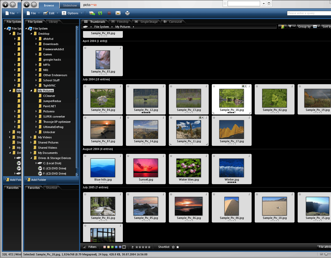Click the import pictures toolbar icon
This screenshot has width=331, height=258.
[92, 13]
